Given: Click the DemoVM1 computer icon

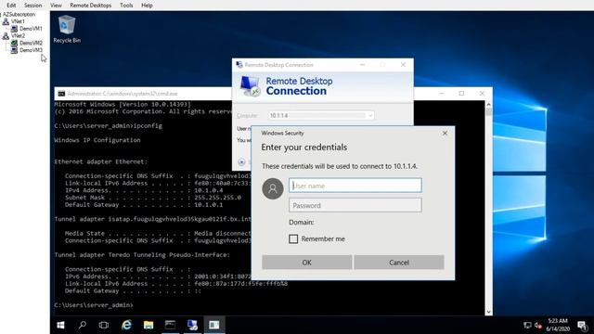Looking at the screenshot, I should point(15,29).
